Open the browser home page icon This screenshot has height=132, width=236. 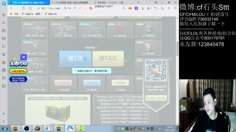click(x=30, y=8)
